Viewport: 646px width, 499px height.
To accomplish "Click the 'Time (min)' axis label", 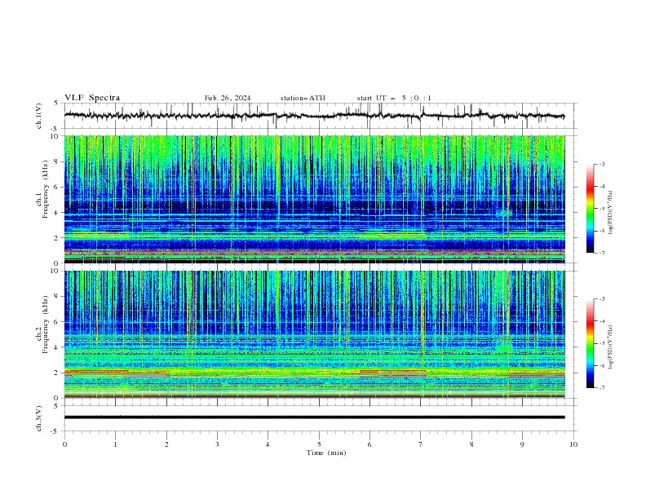I will (326, 453).
